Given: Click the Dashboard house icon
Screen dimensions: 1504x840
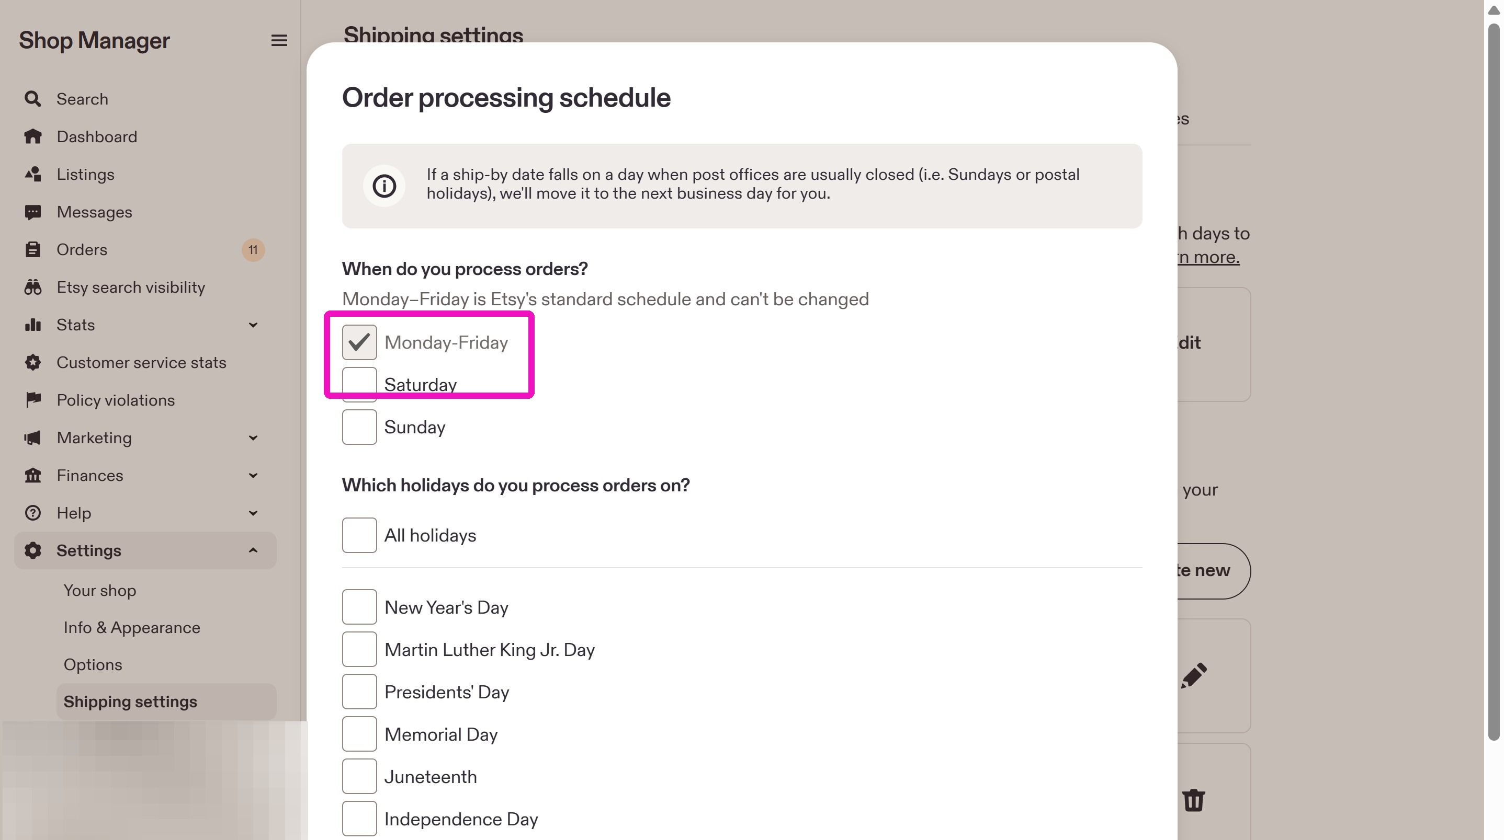Looking at the screenshot, I should pyautogui.click(x=32, y=136).
